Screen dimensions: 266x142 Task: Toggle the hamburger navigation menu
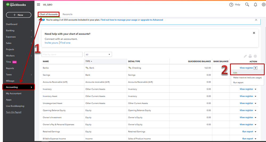point(39,5)
